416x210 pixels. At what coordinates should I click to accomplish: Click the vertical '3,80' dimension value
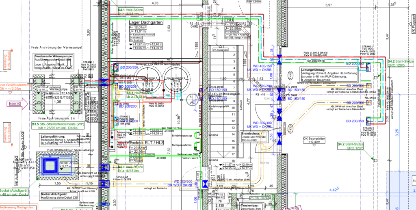click(x=89, y=33)
